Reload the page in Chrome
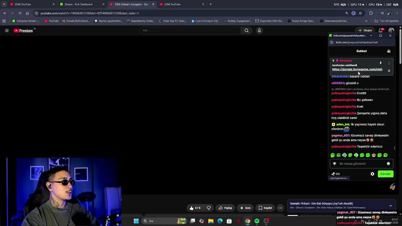The height and width of the screenshot is (226, 402). [20, 13]
